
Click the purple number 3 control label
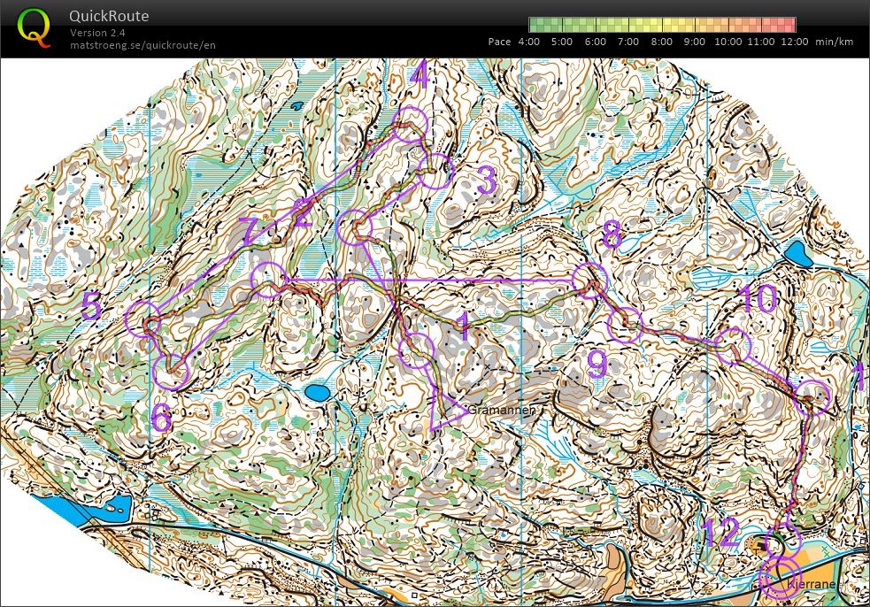click(487, 181)
